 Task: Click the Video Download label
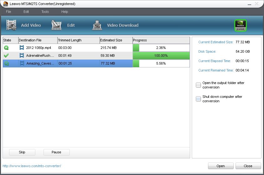[123, 25]
